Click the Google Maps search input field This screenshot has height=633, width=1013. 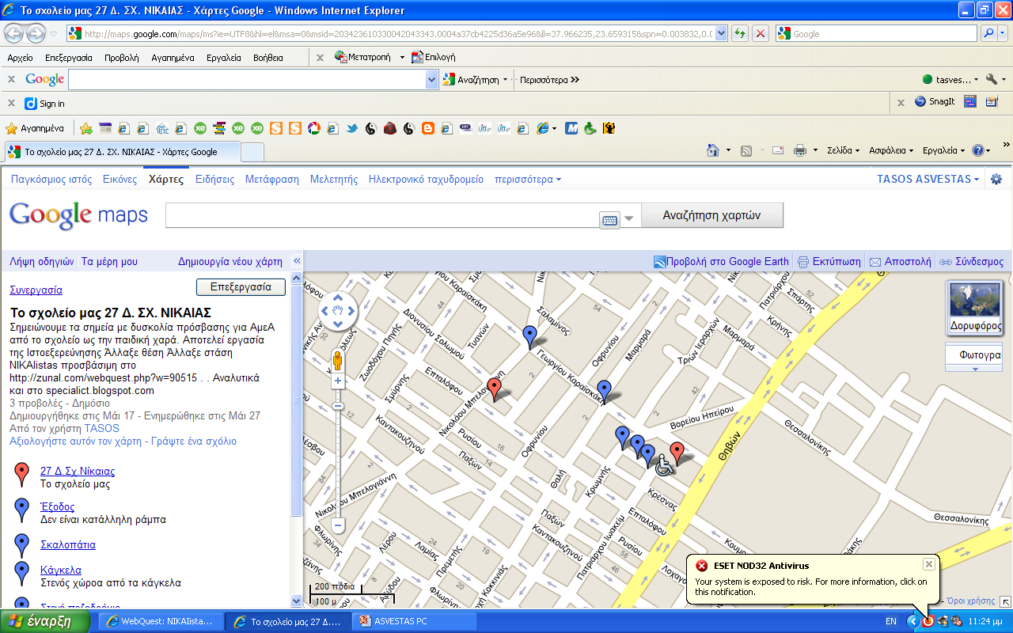(x=381, y=215)
